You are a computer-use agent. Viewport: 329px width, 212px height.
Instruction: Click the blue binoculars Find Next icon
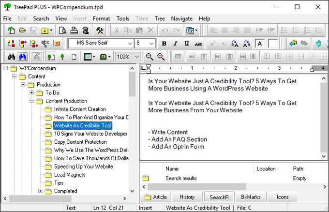(22, 57)
